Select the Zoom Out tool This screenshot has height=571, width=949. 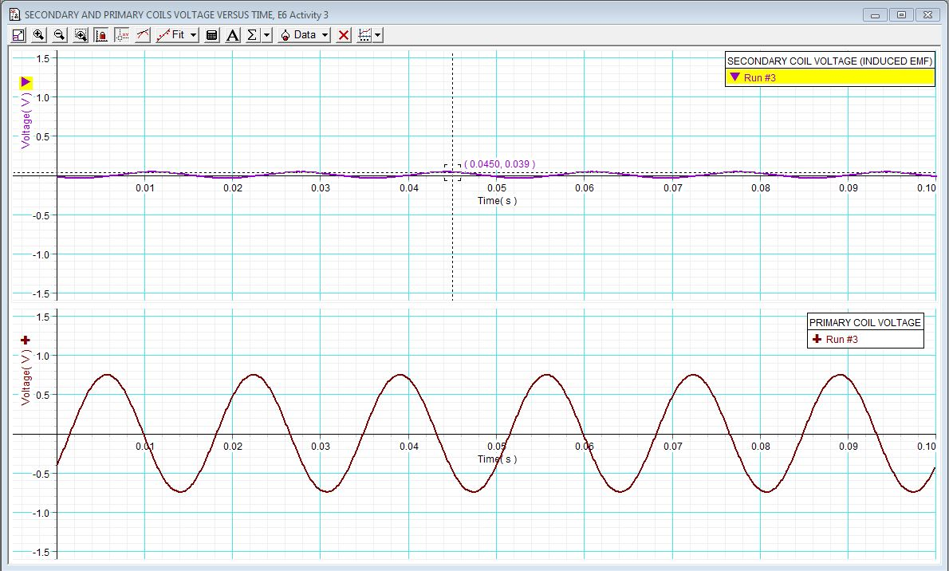(x=58, y=34)
